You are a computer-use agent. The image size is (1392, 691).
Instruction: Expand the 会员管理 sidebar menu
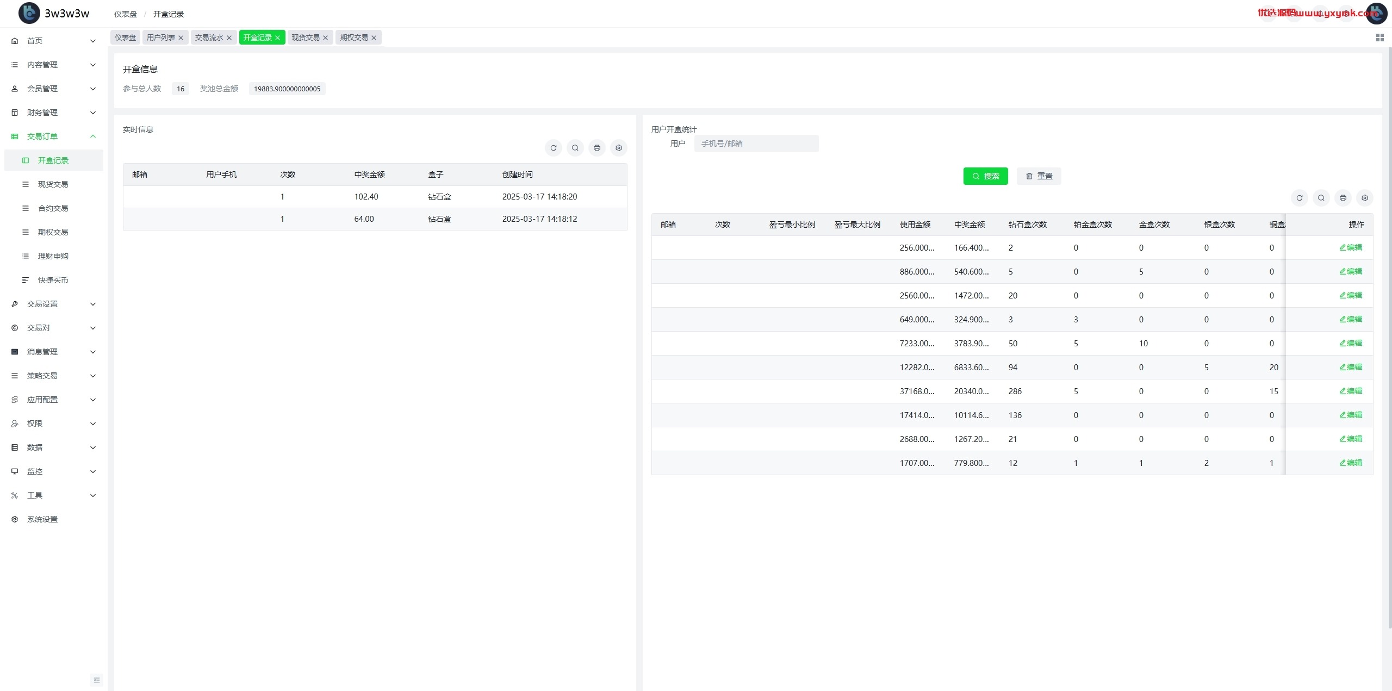(54, 89)
